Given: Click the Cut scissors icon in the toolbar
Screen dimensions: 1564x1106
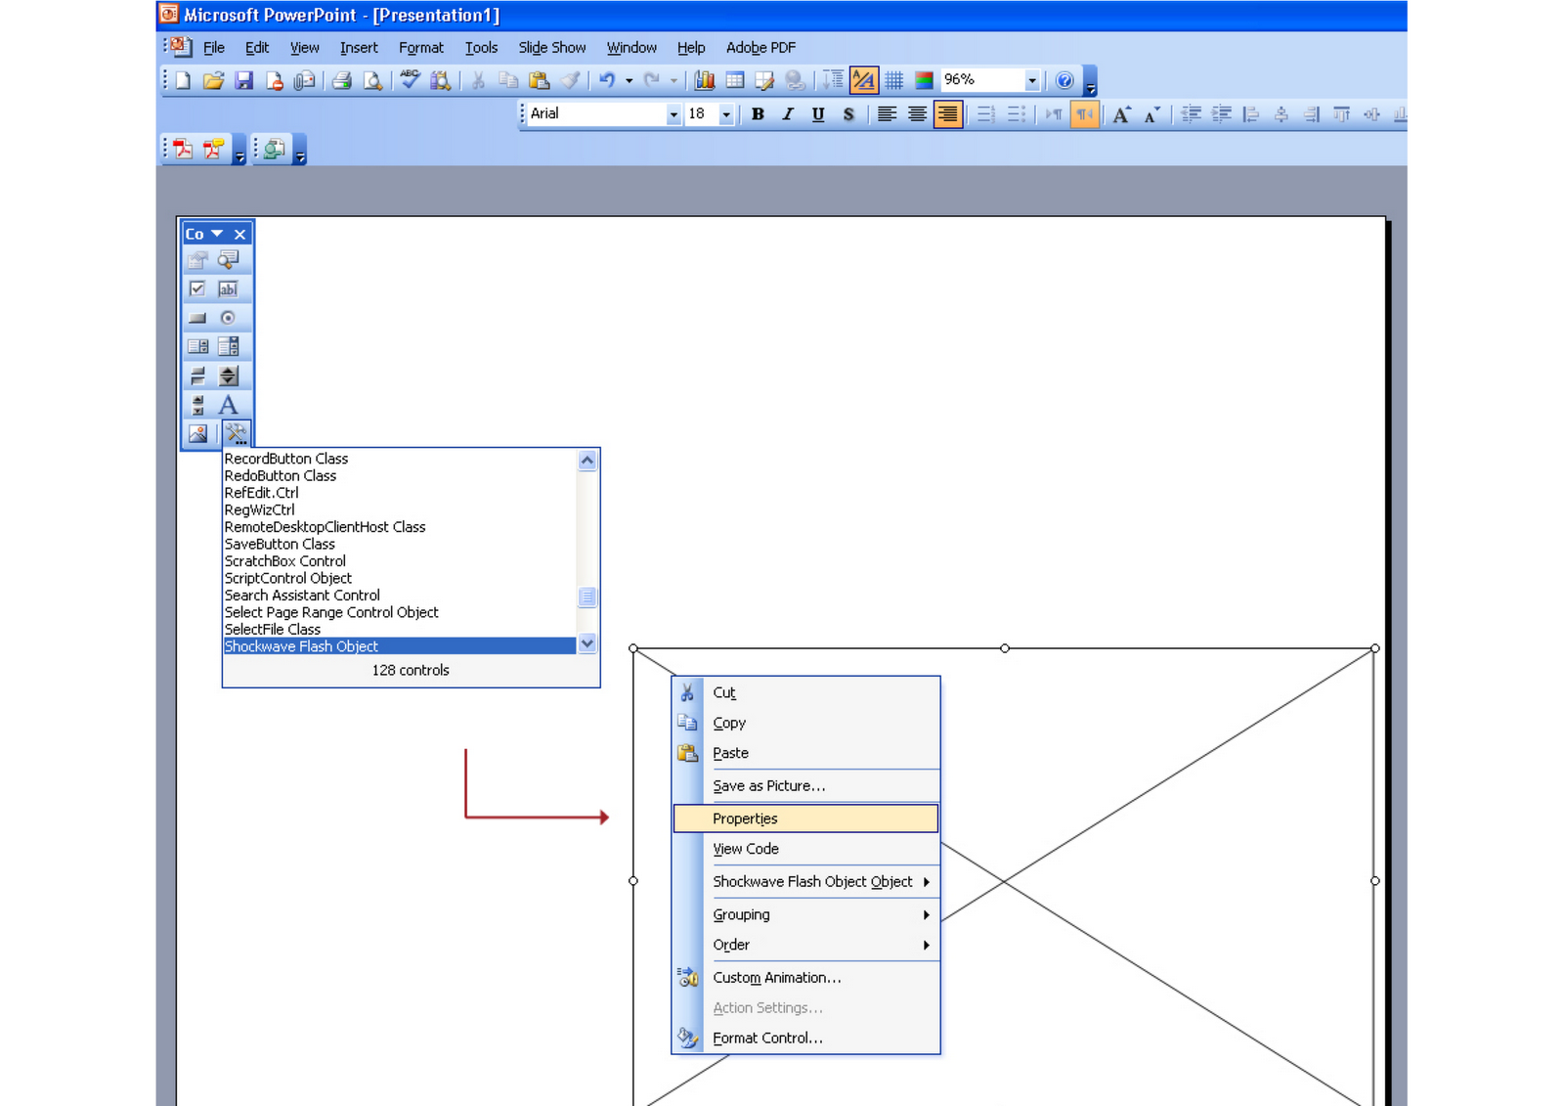Looking at the screenshot, I should click(478, 80).
